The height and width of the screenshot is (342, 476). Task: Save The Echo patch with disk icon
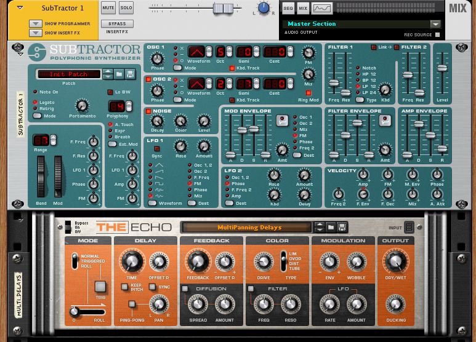(342, 228)
